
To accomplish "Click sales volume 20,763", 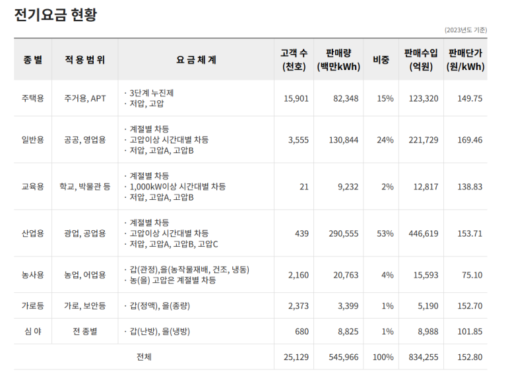I will [x=346, y=275].
